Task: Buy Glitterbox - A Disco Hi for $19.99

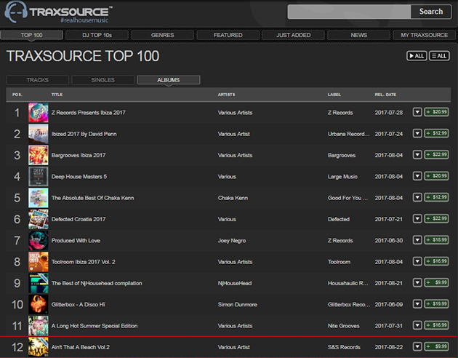Action: [x=436, y=304]
